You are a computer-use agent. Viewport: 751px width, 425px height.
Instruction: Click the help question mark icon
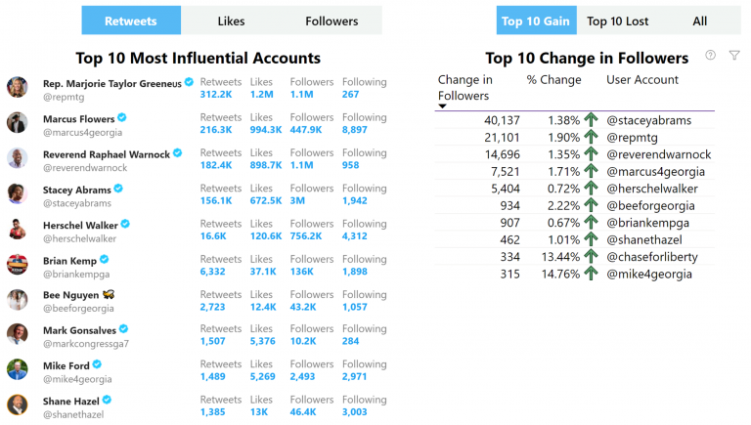pos(710,55)
